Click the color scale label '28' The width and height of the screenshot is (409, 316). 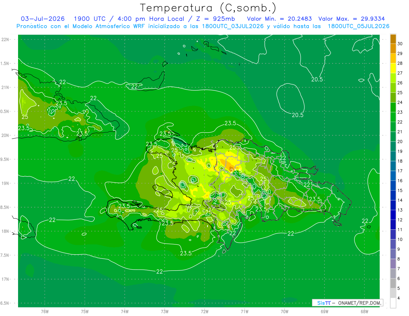coord(400,63)
